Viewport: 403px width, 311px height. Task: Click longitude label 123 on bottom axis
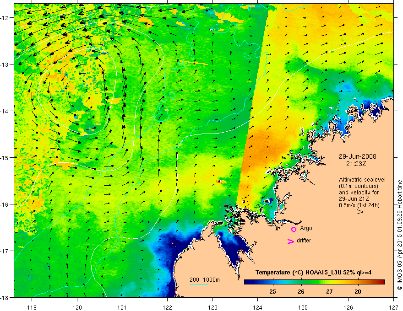coord(212,307)
